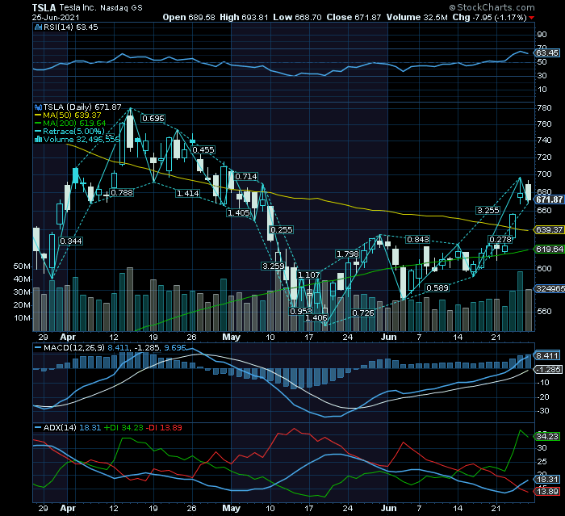Click the Volume 32,496,556 legend text
Image resolution: width=565 pixels, height=516 pixels.
(82, 139)
